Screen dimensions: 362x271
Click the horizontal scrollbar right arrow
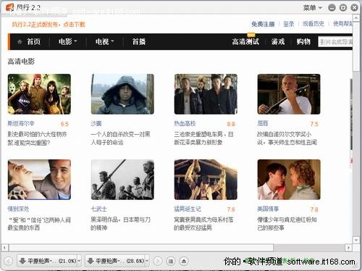click(348, 248)
